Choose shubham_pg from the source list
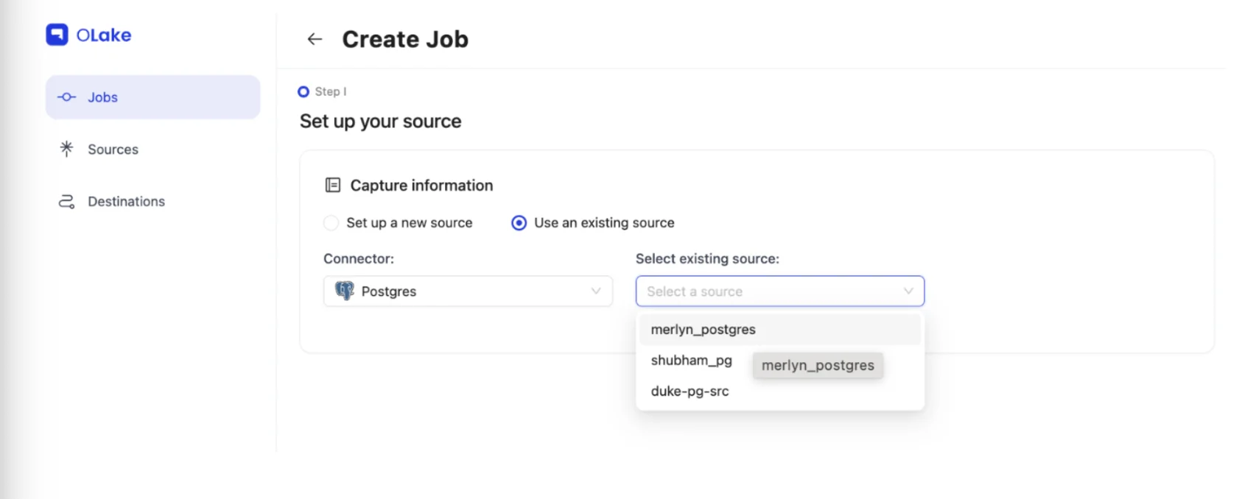 (x=691, y=361)
